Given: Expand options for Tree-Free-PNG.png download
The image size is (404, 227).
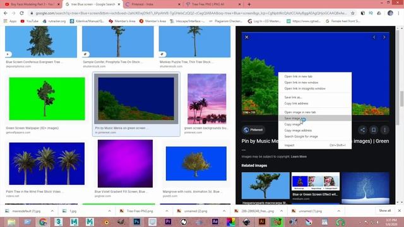Looking at the screenshot, I should (167, 211).
